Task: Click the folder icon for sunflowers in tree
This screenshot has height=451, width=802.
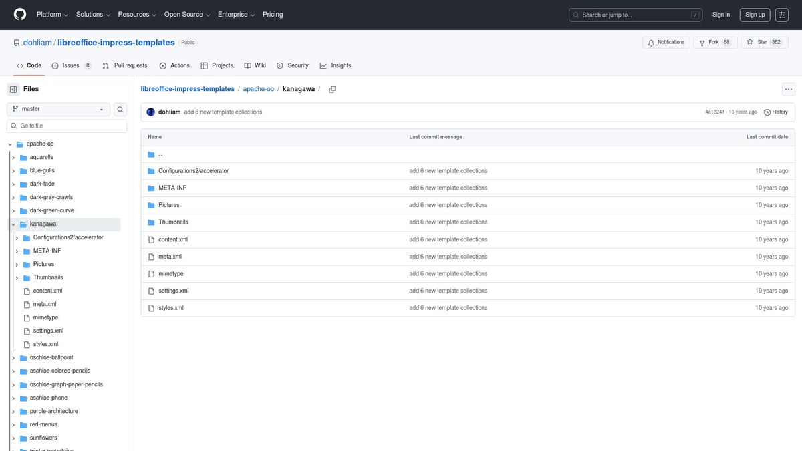Action: 23,438
